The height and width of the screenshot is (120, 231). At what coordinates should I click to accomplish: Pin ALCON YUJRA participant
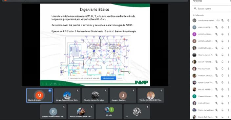click(x=222, y=62)
